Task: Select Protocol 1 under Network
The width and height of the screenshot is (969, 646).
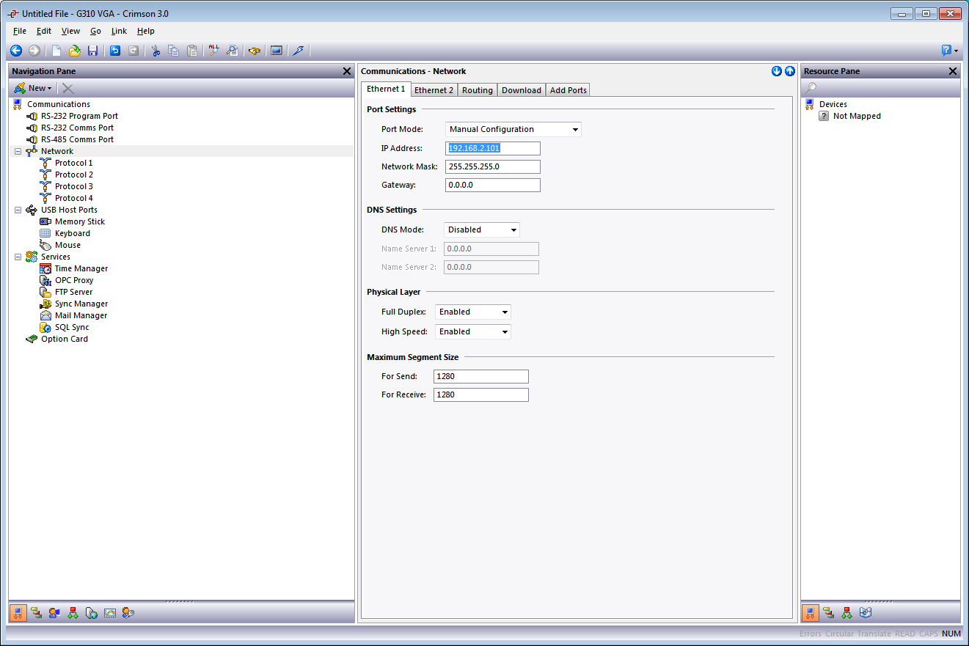Action: pyautogui.click(x=73, y=163)
